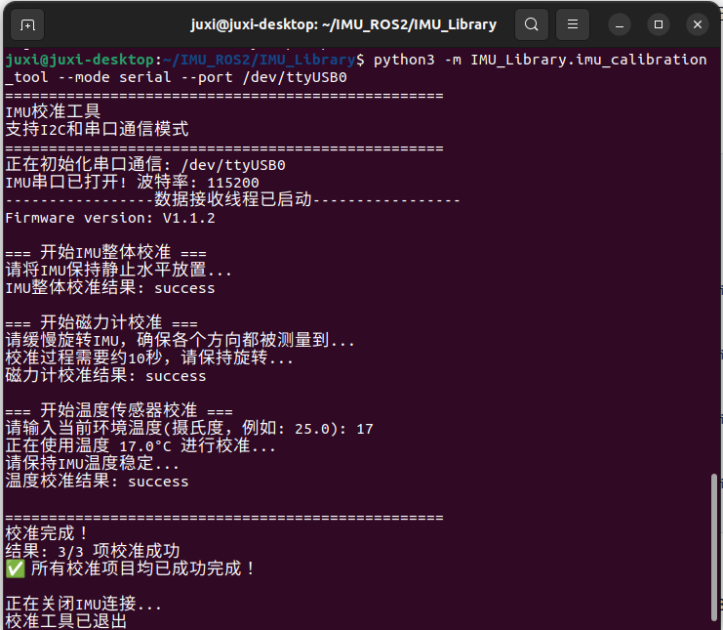Open the hamburger menu
This screenshot has height=630, width=723.
click(572, 24)
